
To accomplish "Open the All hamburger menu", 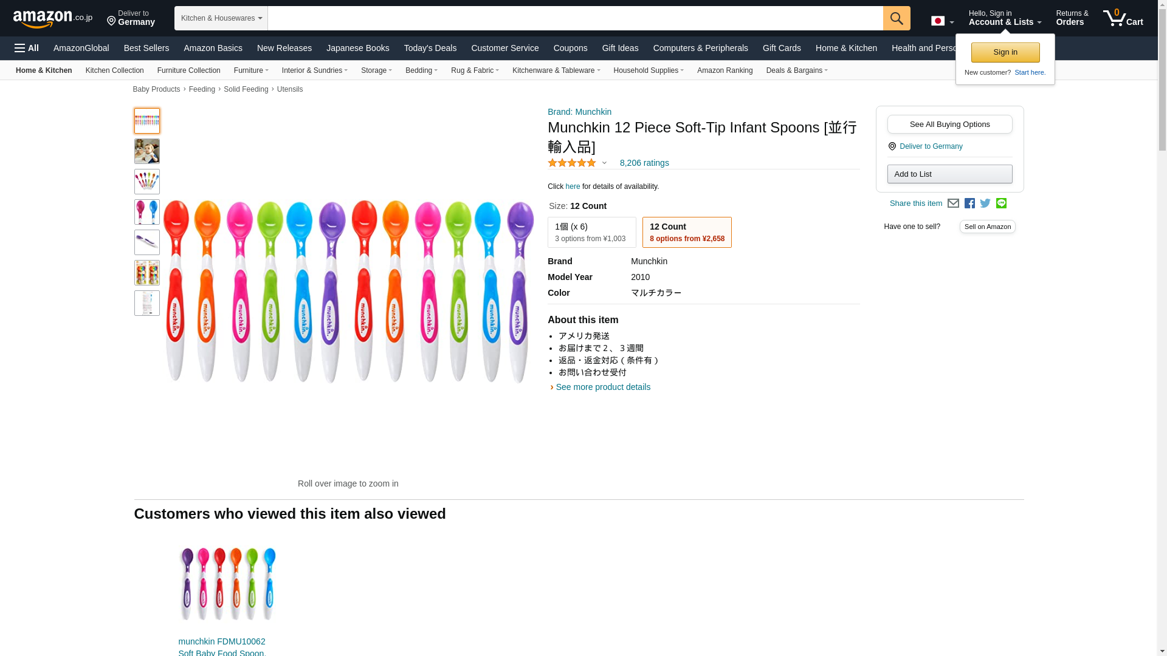I will [27, 48].
